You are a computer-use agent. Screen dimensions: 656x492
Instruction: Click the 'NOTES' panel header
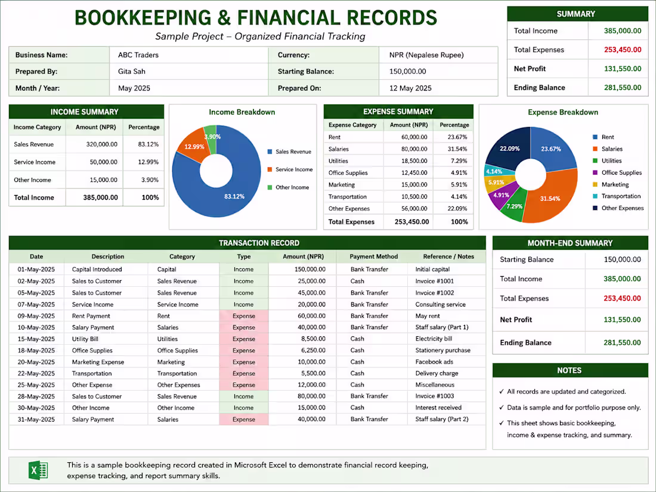[570, 370]
